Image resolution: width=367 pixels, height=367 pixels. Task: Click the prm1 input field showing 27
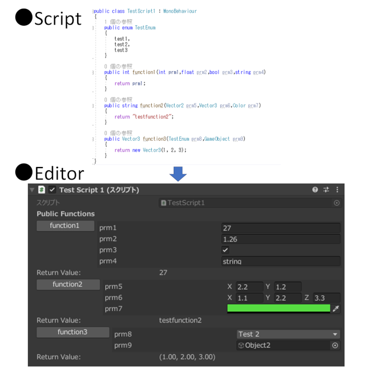point(280,228)
